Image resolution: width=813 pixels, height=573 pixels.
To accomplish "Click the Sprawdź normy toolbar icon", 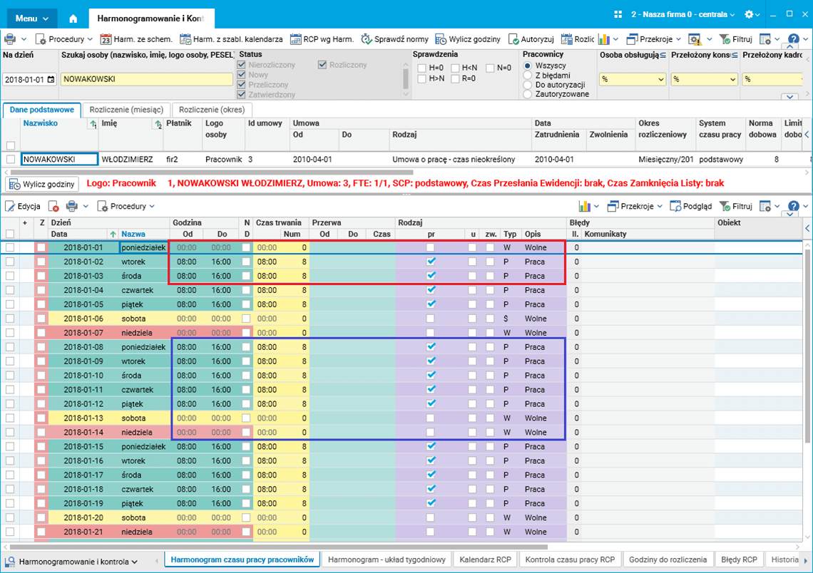I will pos(367,39).
